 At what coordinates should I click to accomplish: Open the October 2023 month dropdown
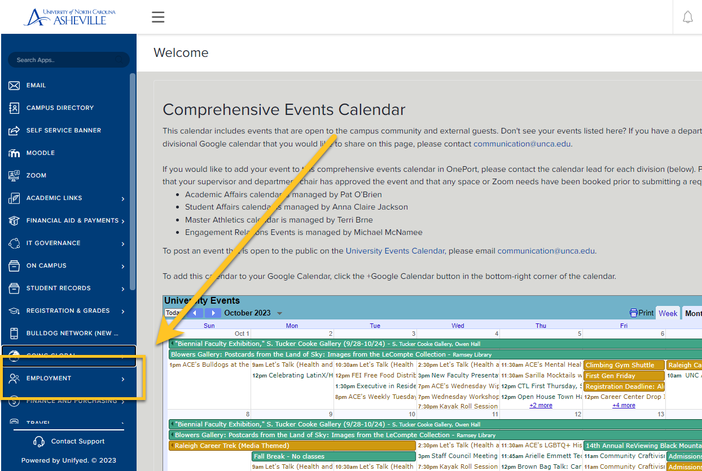pos(279,313)
